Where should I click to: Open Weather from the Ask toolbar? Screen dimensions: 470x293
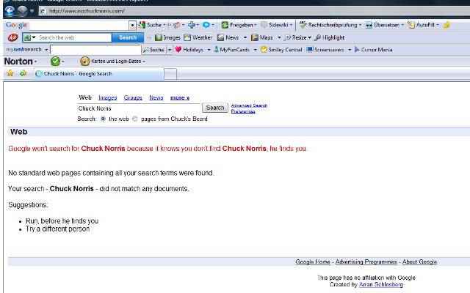(198, 37)
